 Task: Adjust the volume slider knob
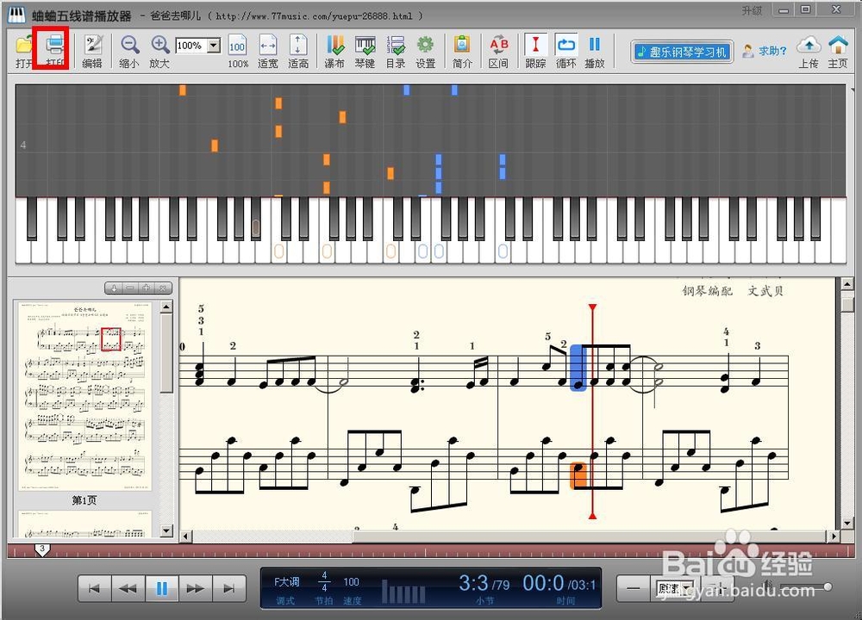pyautogui.click(x=828, y=586)
